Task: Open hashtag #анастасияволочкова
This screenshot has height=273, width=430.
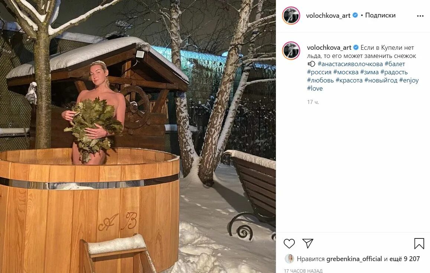Action: pos(350,64)
